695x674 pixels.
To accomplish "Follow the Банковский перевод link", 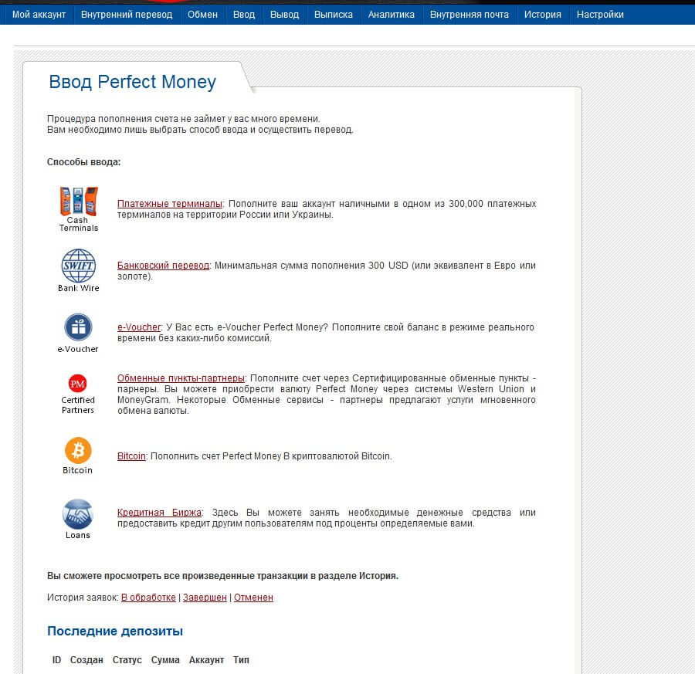I will click(163, 266).
